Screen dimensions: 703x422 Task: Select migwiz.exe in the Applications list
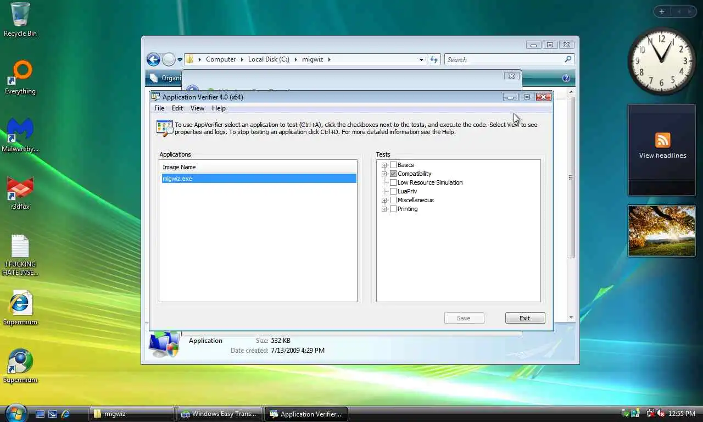coord(258,179)
